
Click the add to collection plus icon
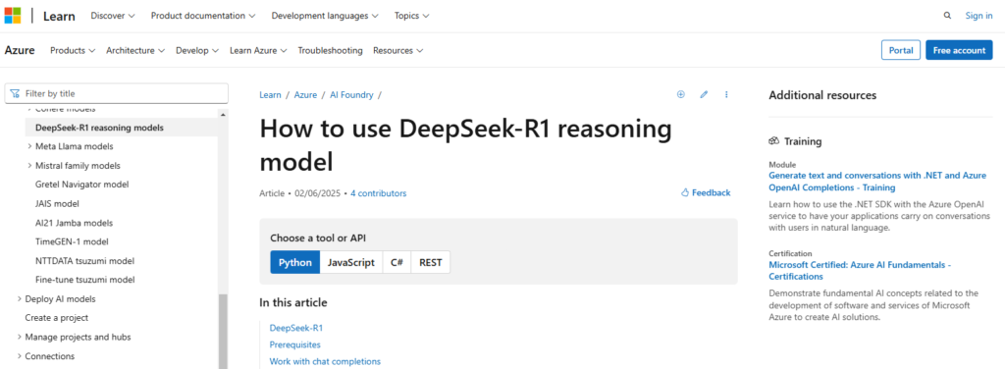point(681,94)
